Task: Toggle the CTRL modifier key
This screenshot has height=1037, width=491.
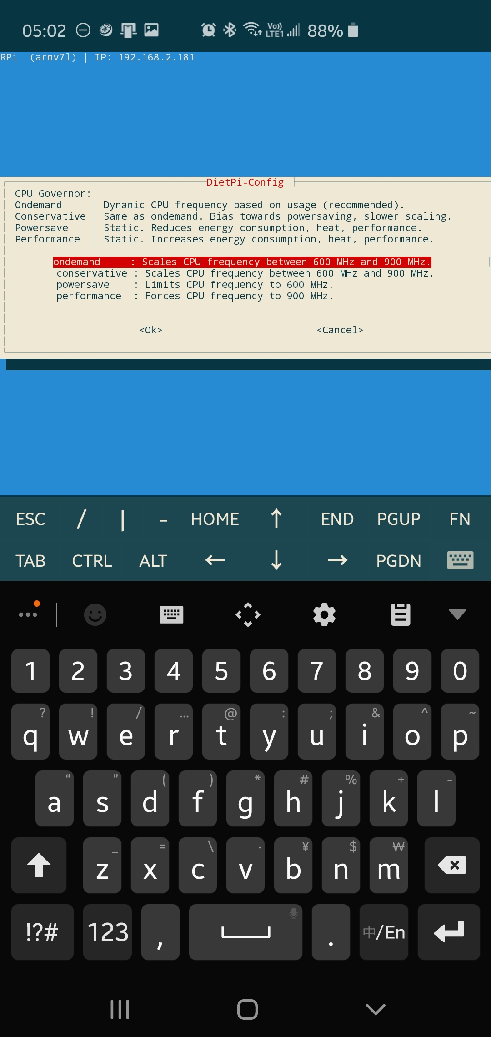Action: (92, 561)
